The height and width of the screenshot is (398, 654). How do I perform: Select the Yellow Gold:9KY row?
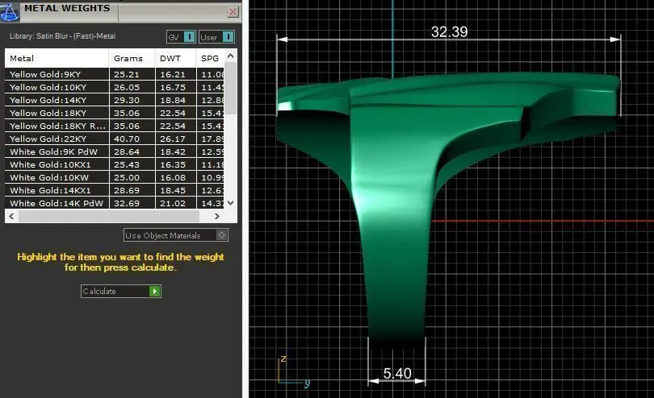115,74
